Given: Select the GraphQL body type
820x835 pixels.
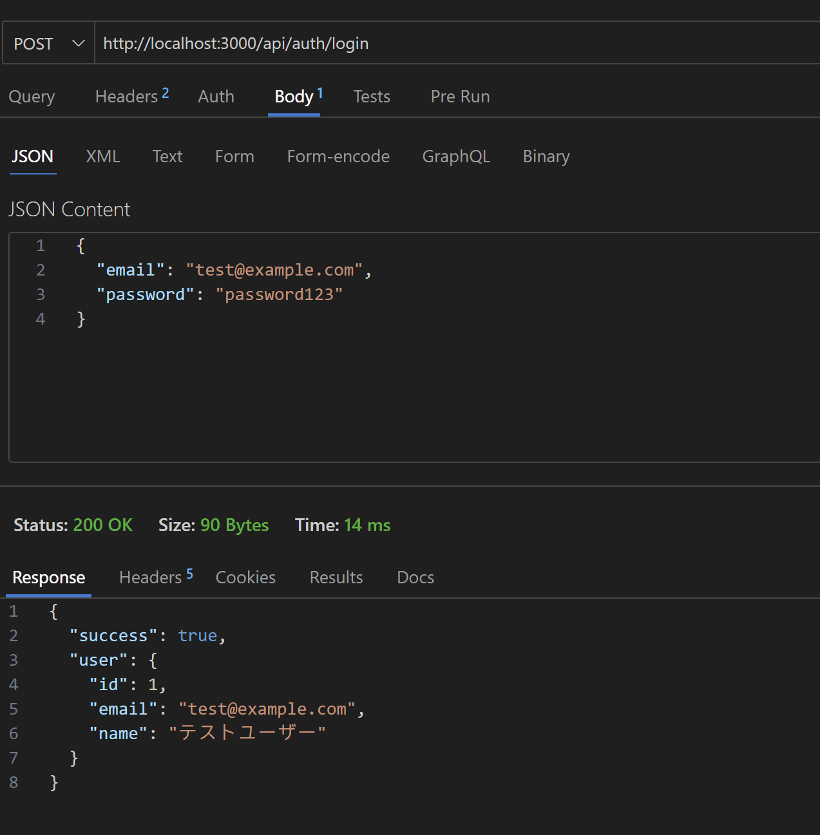Looking at the screenshot, I should [x=456, y=156].
